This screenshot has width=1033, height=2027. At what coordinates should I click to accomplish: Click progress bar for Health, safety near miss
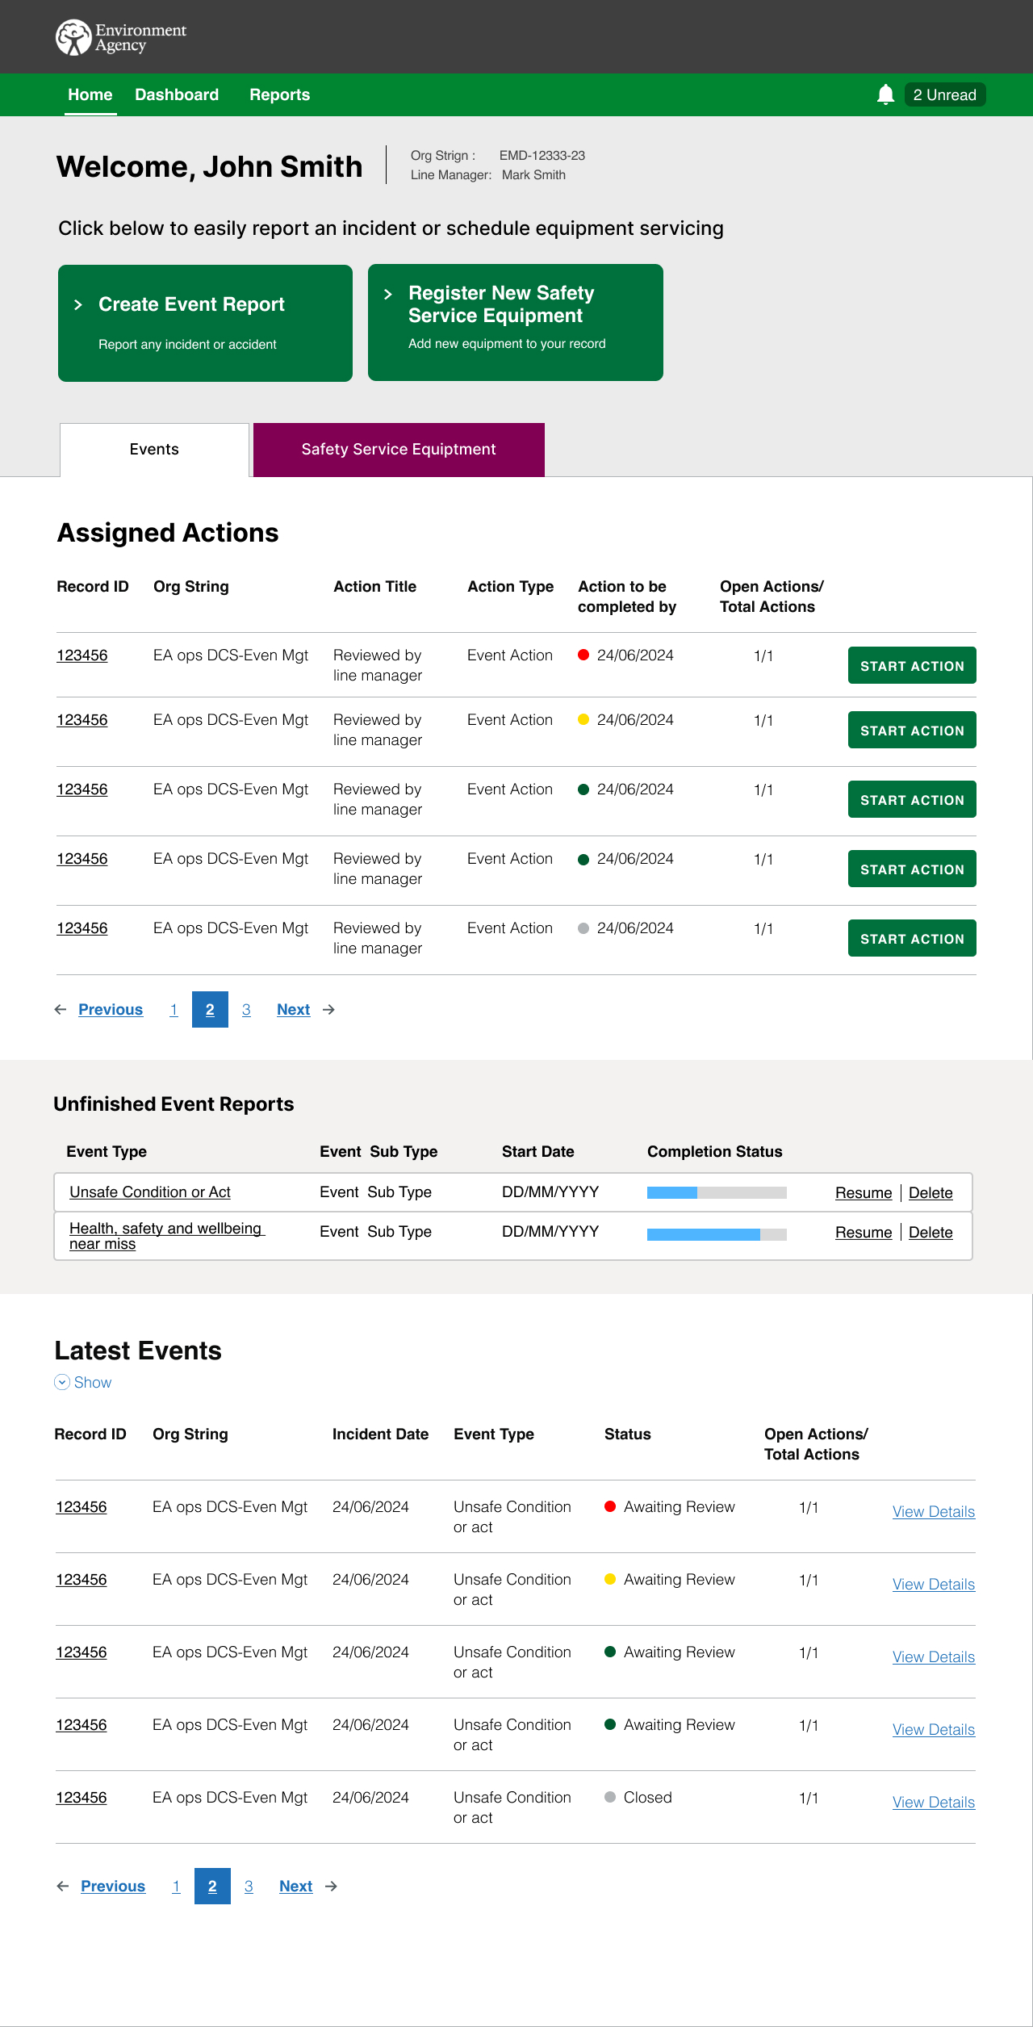click(717, 1233)
